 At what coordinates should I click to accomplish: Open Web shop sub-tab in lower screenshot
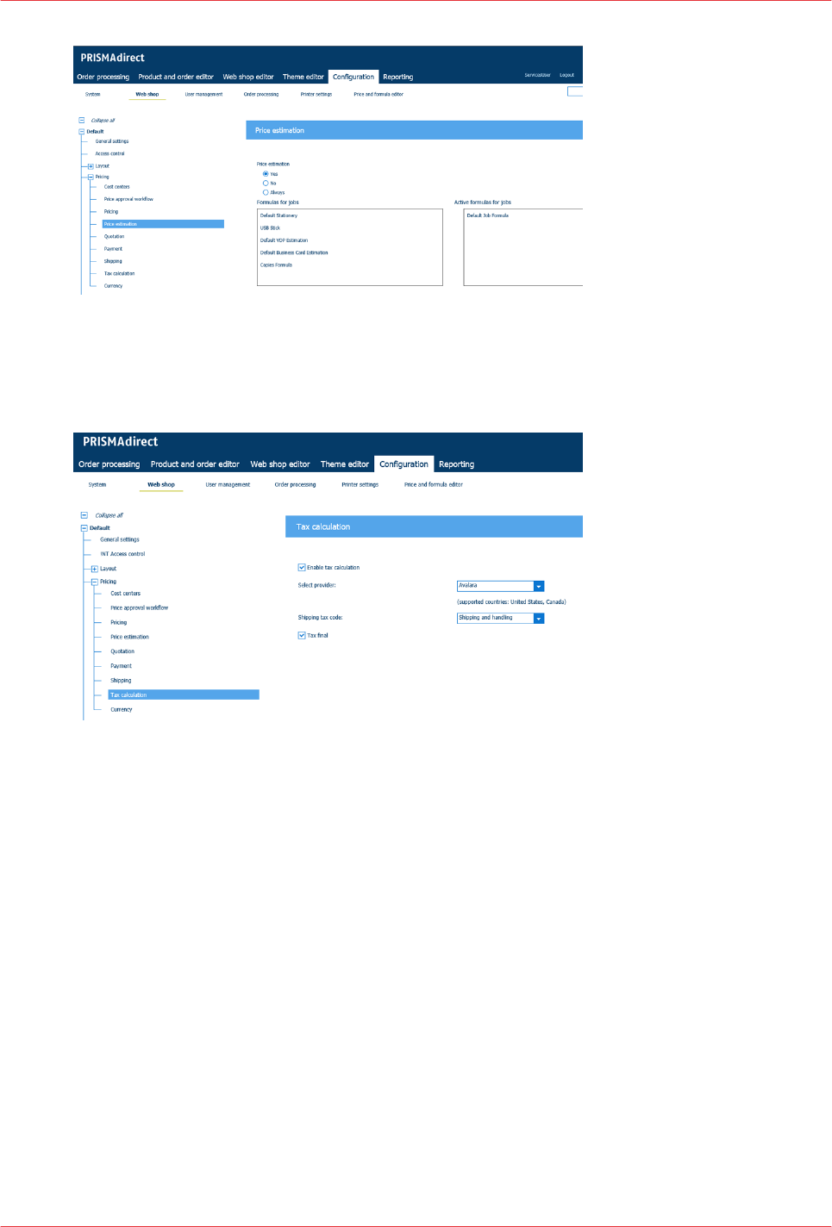click(x=161, y=484)
